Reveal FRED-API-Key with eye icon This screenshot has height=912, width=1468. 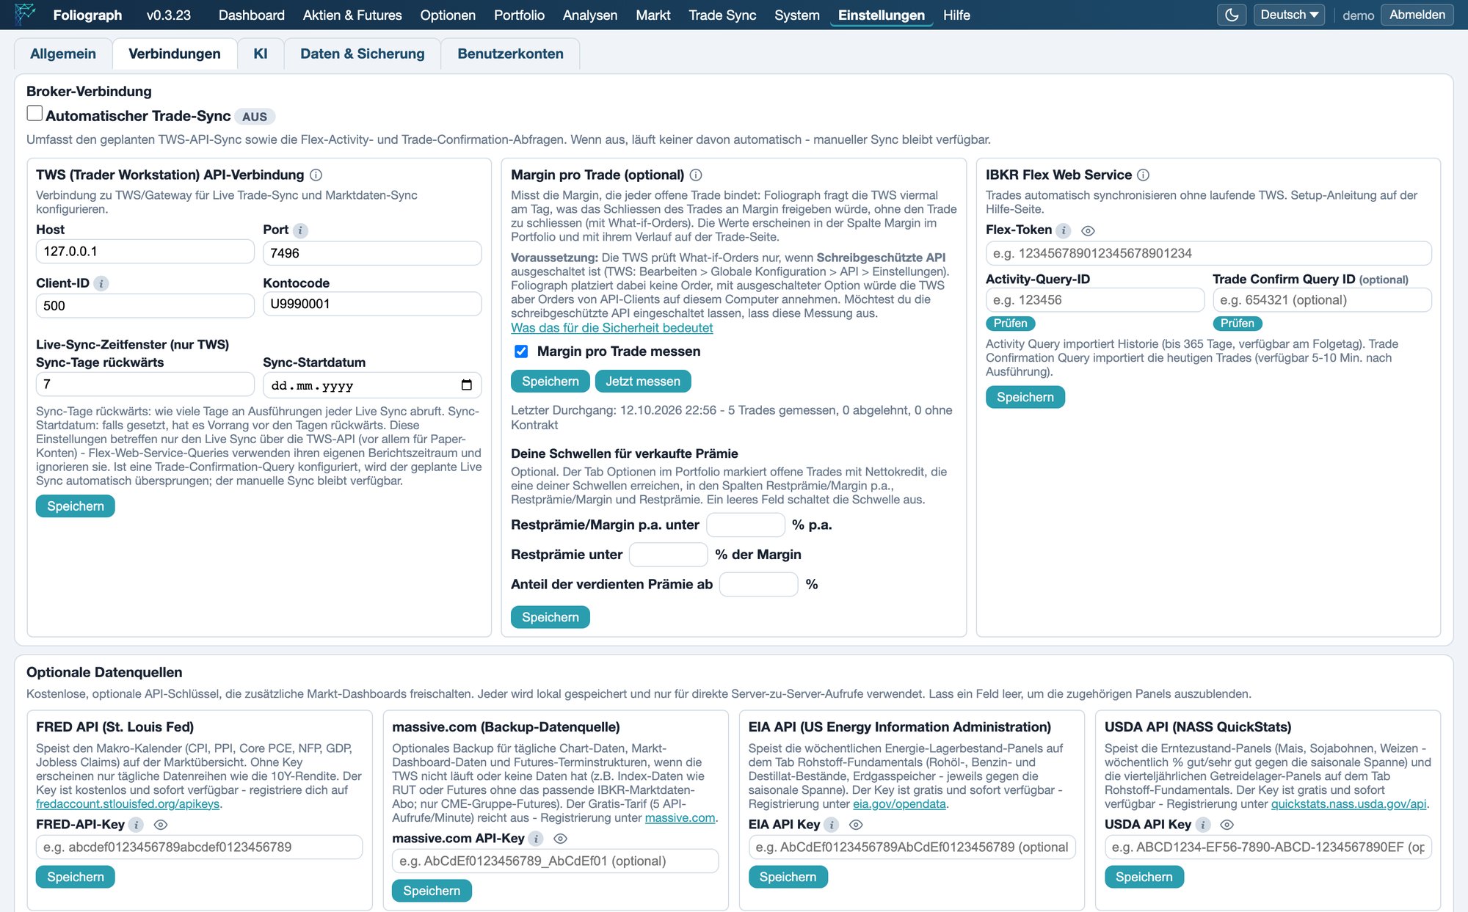click(x=161, y=825)
